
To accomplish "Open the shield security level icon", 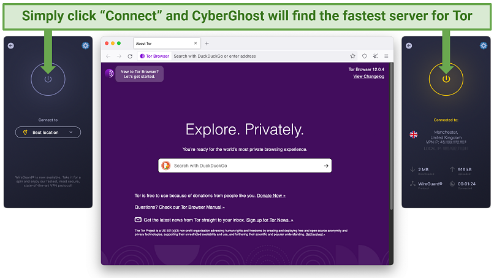I will coord(364,56).
